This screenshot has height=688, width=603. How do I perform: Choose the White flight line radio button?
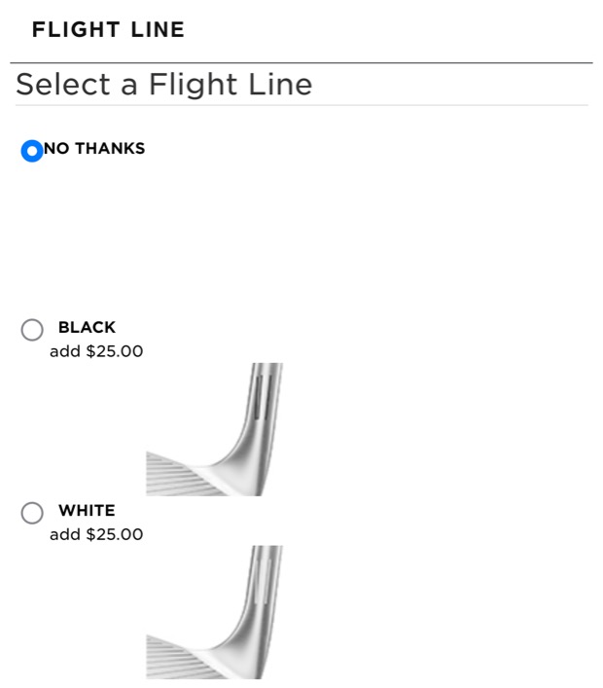pyautogui.click(x=32, y=513)
